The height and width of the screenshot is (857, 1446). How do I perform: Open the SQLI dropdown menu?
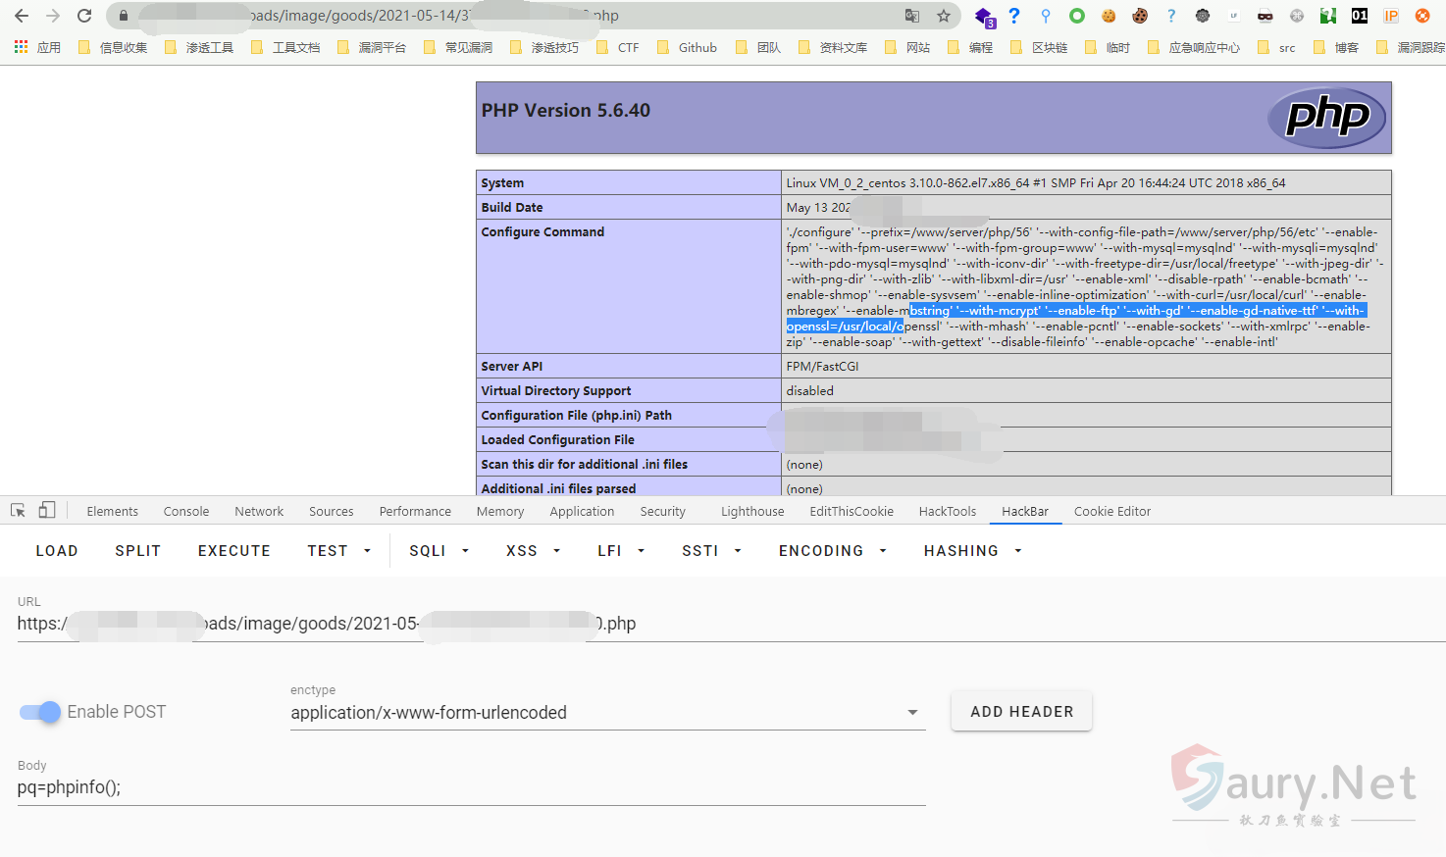coord(439,551)
